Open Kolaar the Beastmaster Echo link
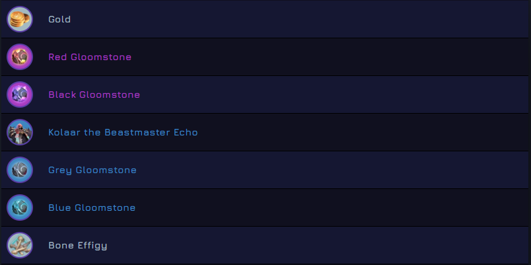 123,132
